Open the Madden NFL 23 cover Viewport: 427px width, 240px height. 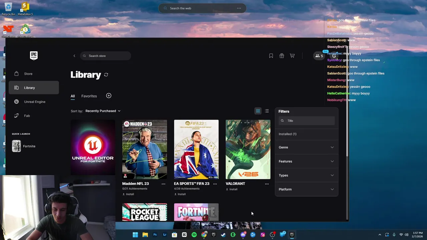coord(144,149)
